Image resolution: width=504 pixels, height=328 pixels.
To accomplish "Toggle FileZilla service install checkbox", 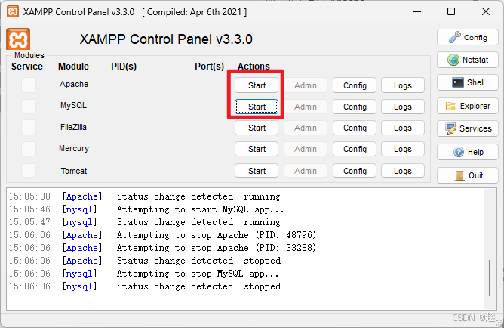I will pyautogui.click(x=29, y=128).
